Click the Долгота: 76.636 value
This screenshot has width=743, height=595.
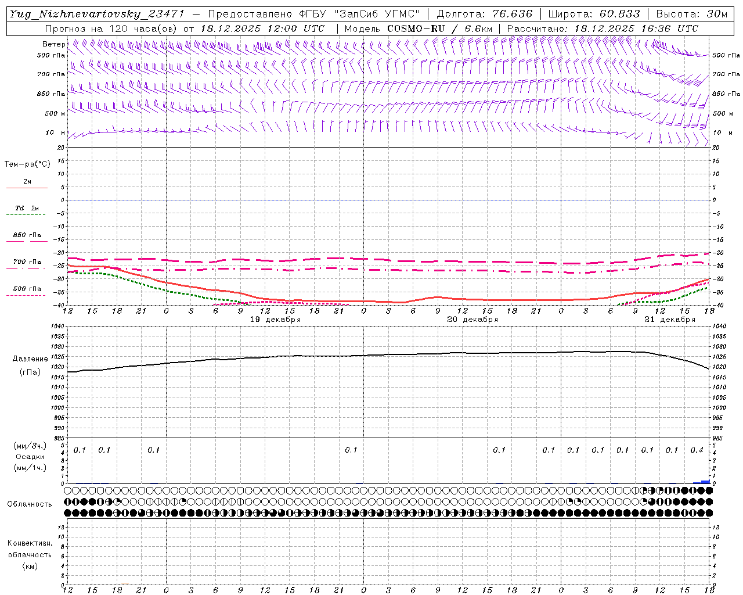pos(485,14)
